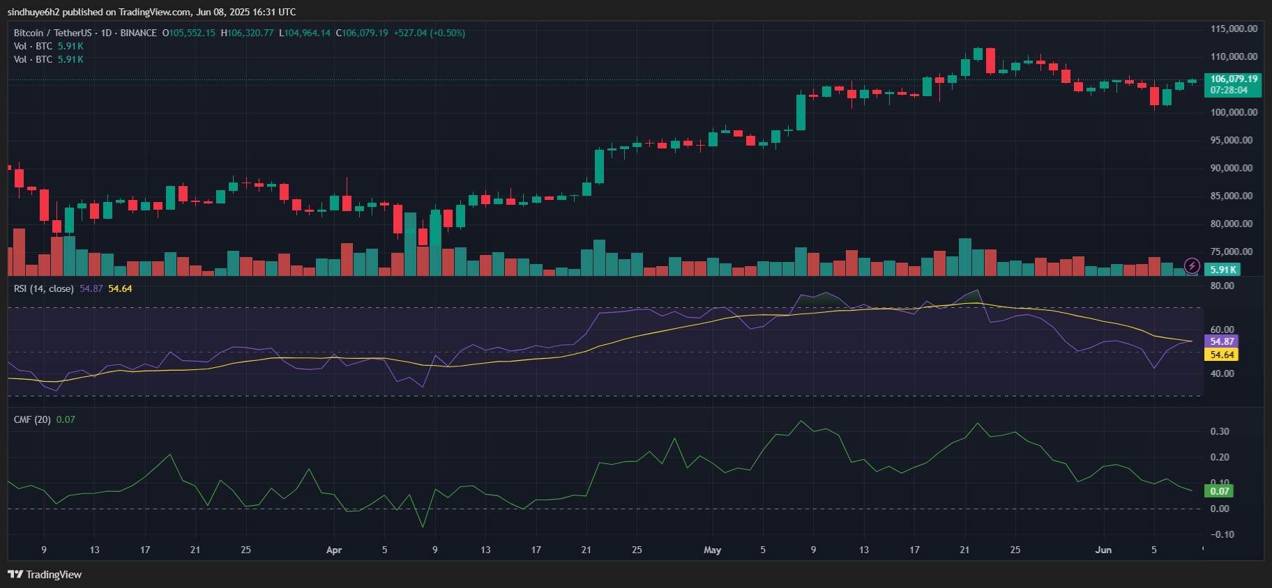Select the yellow RSI average tag 54.64
Image resolution: width=1272 pixels, height=588 pixels.
(1222, 355)
